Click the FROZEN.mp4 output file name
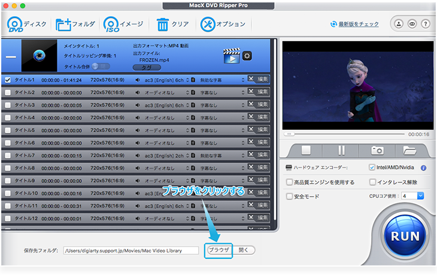The height and width of the screenshot is (275, 437). 154,60
